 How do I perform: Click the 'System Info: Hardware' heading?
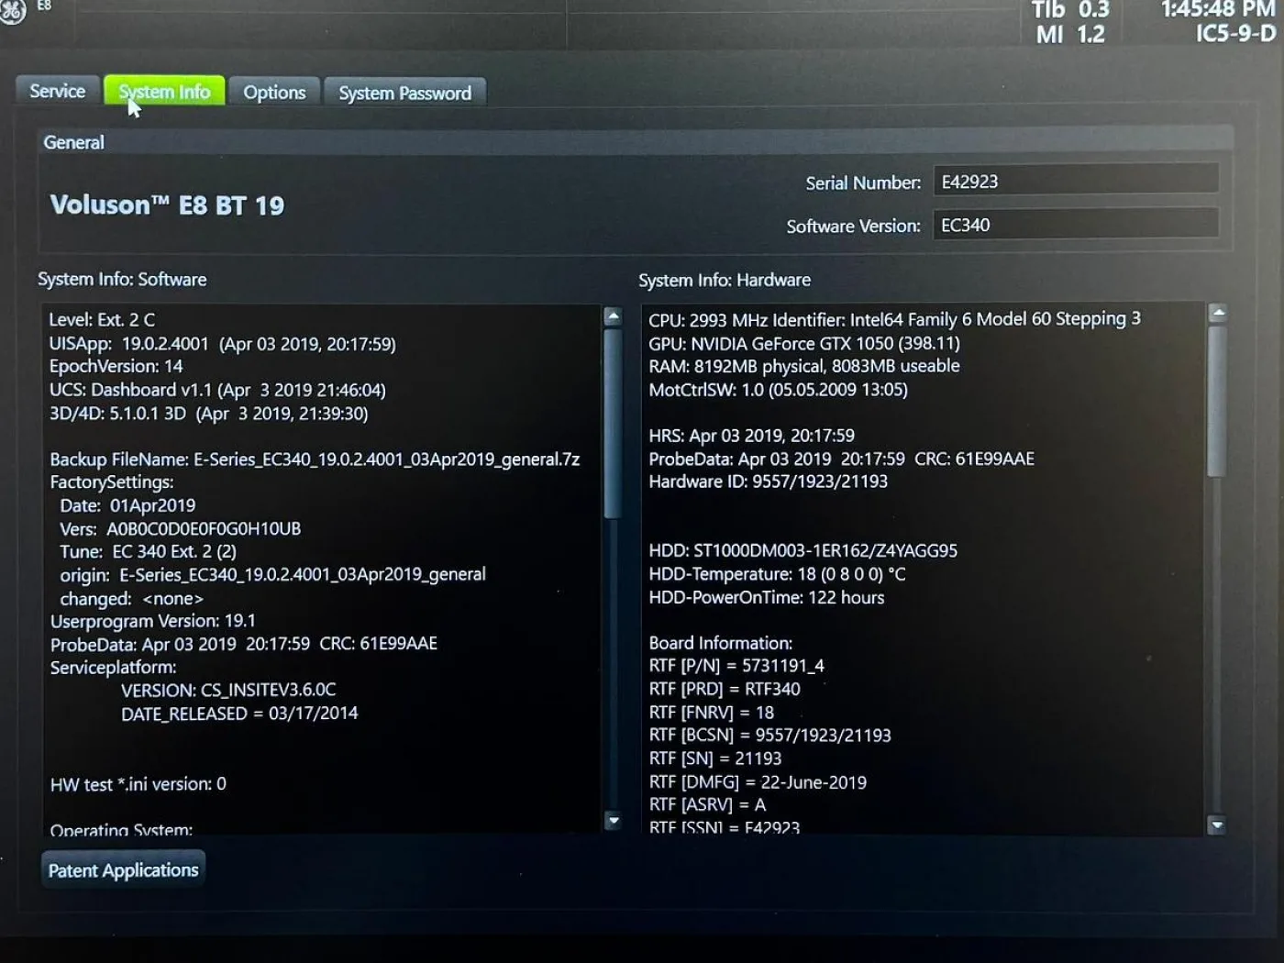(725, 280)
